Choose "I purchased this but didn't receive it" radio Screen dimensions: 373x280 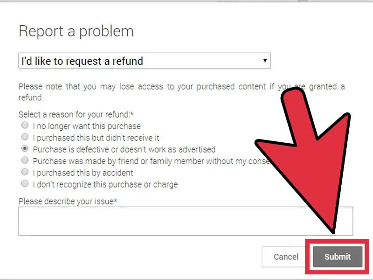point(25,137)
